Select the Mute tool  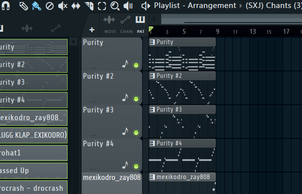click(63, 6)
